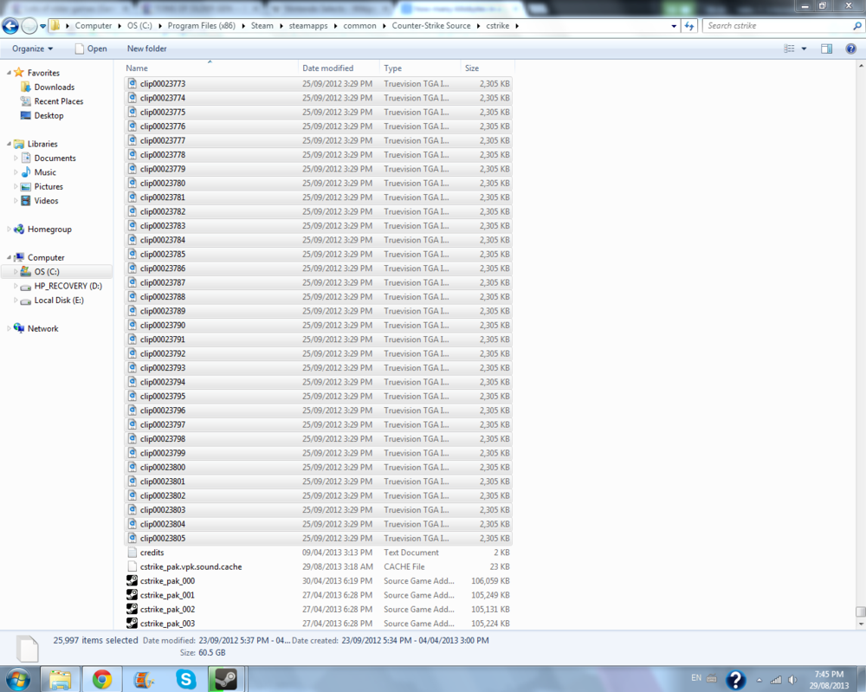Select the clip00023790 file icon
The height and width of the screenshot is (692, 866).
tap(132, 326)
